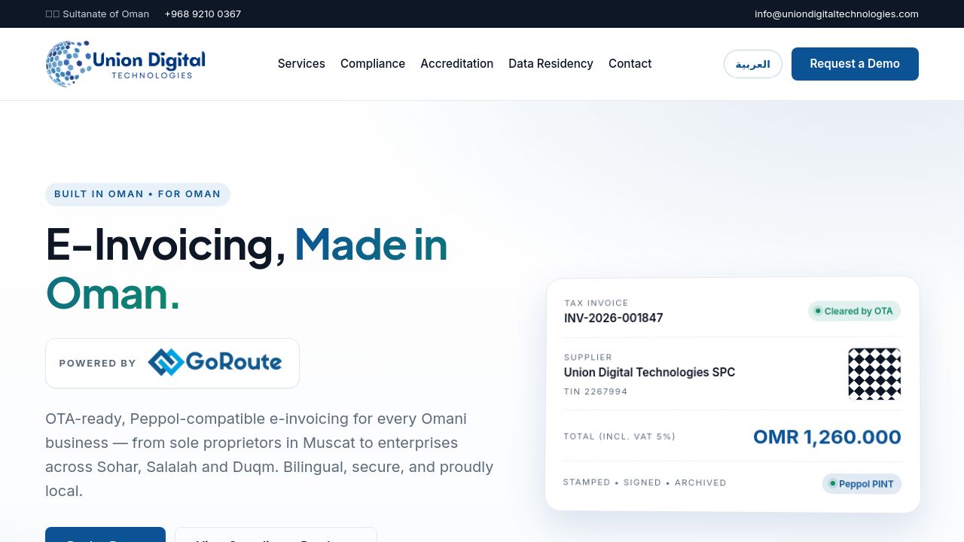Click the Built in Oman • For Oman badge
Viewport: 964px width, 542px height.
(x=138, y=194)
